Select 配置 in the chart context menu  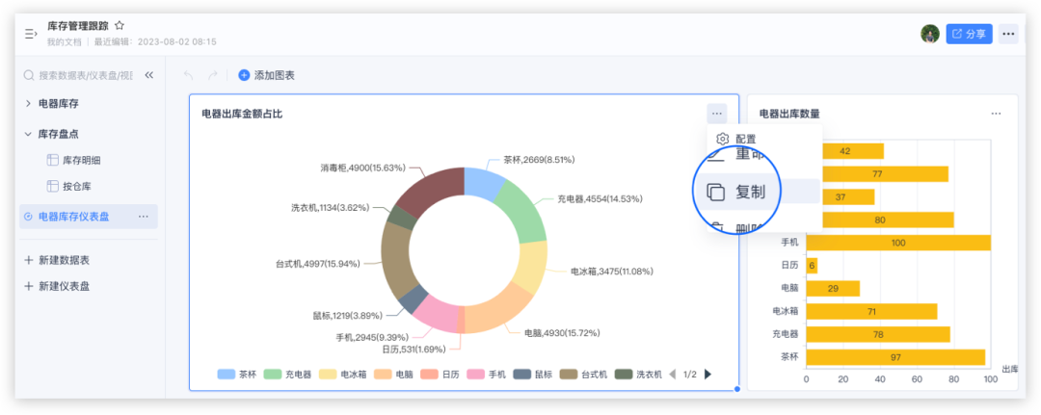745,139
